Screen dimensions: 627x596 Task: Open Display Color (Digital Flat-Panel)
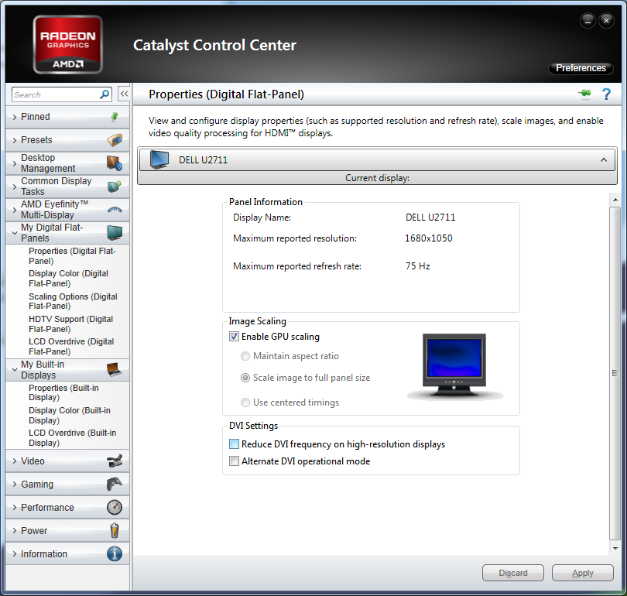click(x=68, y=278)
